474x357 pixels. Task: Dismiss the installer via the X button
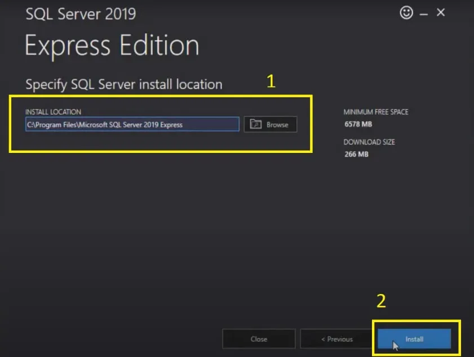[x=440, y=12]
